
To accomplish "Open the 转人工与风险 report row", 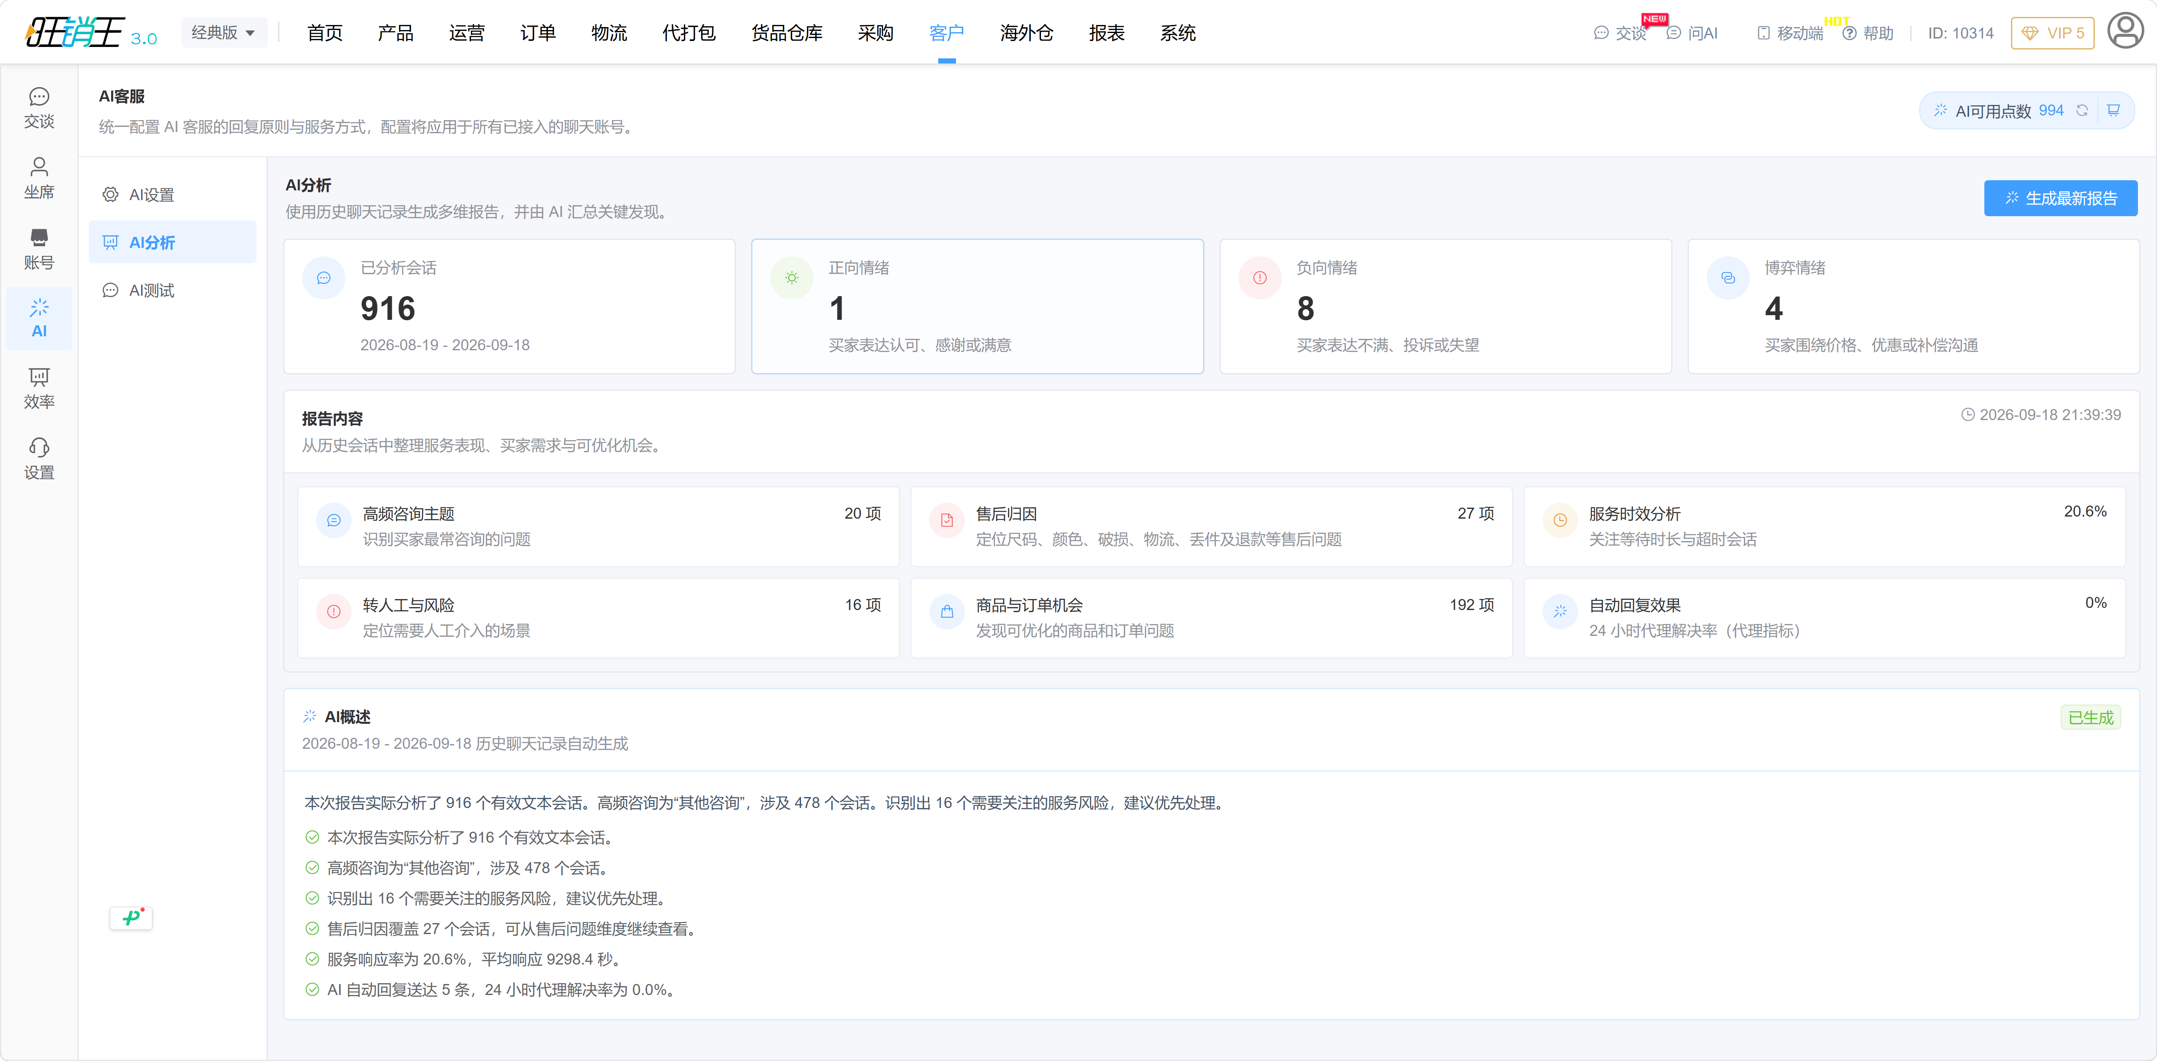I will tap(598, 618).
